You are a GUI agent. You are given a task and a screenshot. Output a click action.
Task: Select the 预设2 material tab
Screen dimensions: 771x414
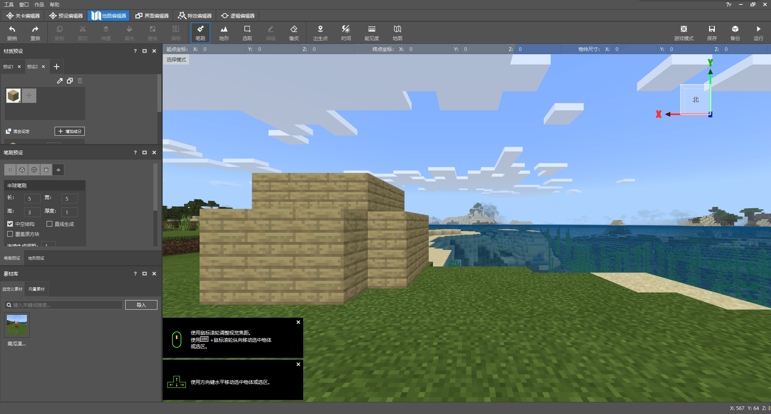point(33,67)
